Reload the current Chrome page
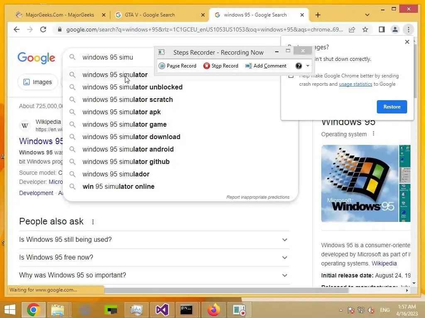 43,29
